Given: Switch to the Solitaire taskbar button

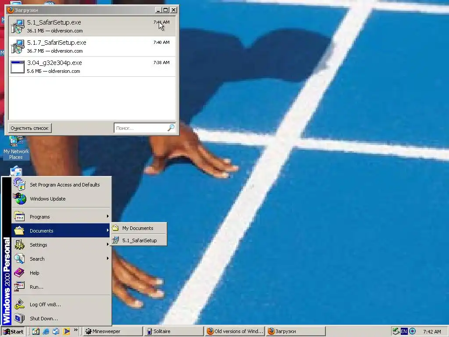Looking at the screenshot, I should tap(174, 332).
